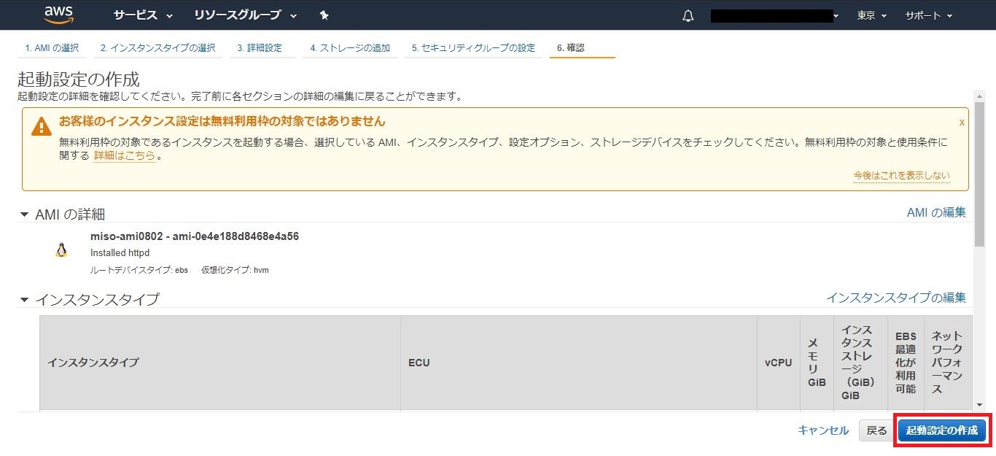
Task: Open the notifications bell icon
Action: click(x=688, y=16)
